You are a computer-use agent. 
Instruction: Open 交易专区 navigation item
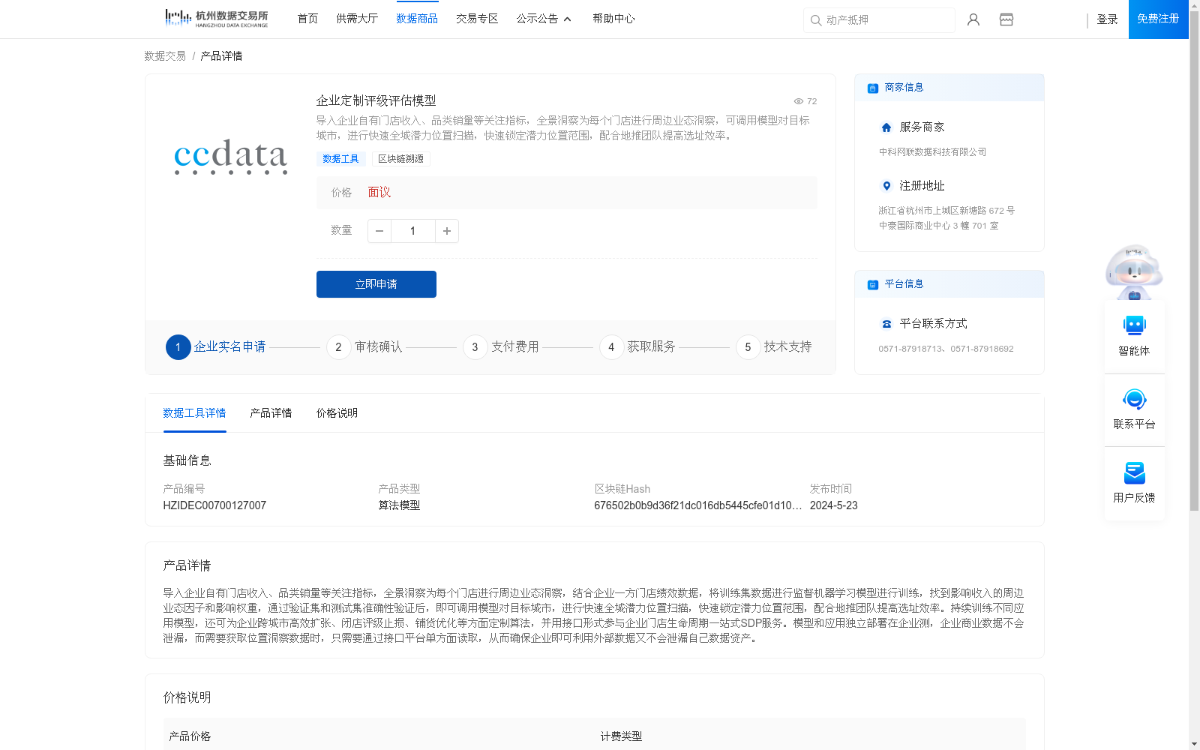tap(477, 19)
